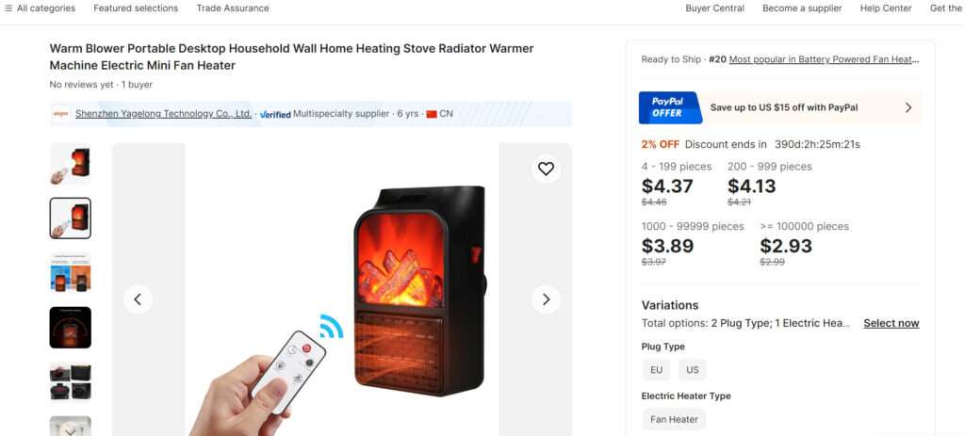Show previous product image with left arrow

click(x=138, y=299)
